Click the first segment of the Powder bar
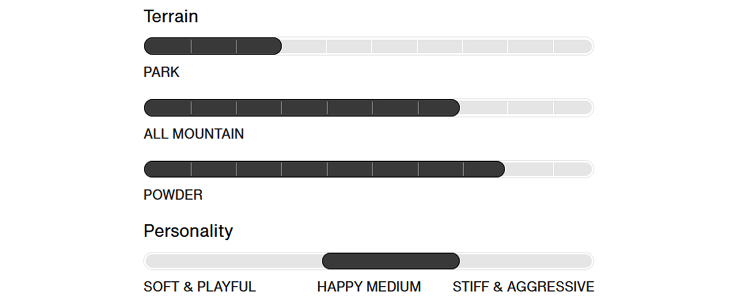This screenshot has width=741, height=304. pos(168,169)
